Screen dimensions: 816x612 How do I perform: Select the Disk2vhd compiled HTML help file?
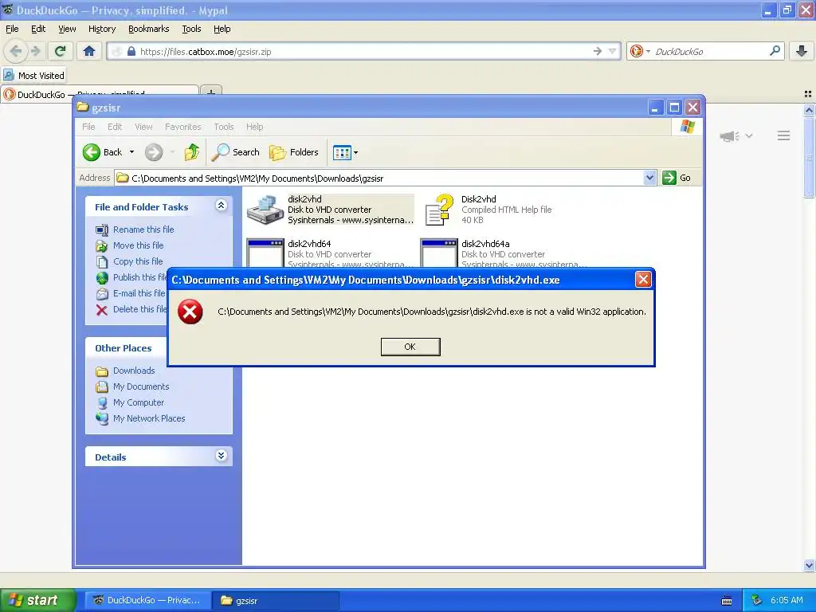pyautogui.click(x=439, y=210)
